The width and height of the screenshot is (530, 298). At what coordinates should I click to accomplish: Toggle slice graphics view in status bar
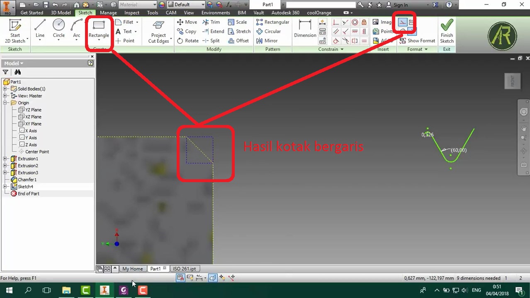click(213, 278)
